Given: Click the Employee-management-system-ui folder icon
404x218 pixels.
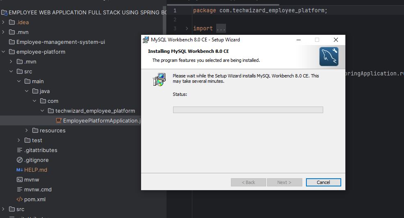Looking at the screenshot, I should coord(11,42).
